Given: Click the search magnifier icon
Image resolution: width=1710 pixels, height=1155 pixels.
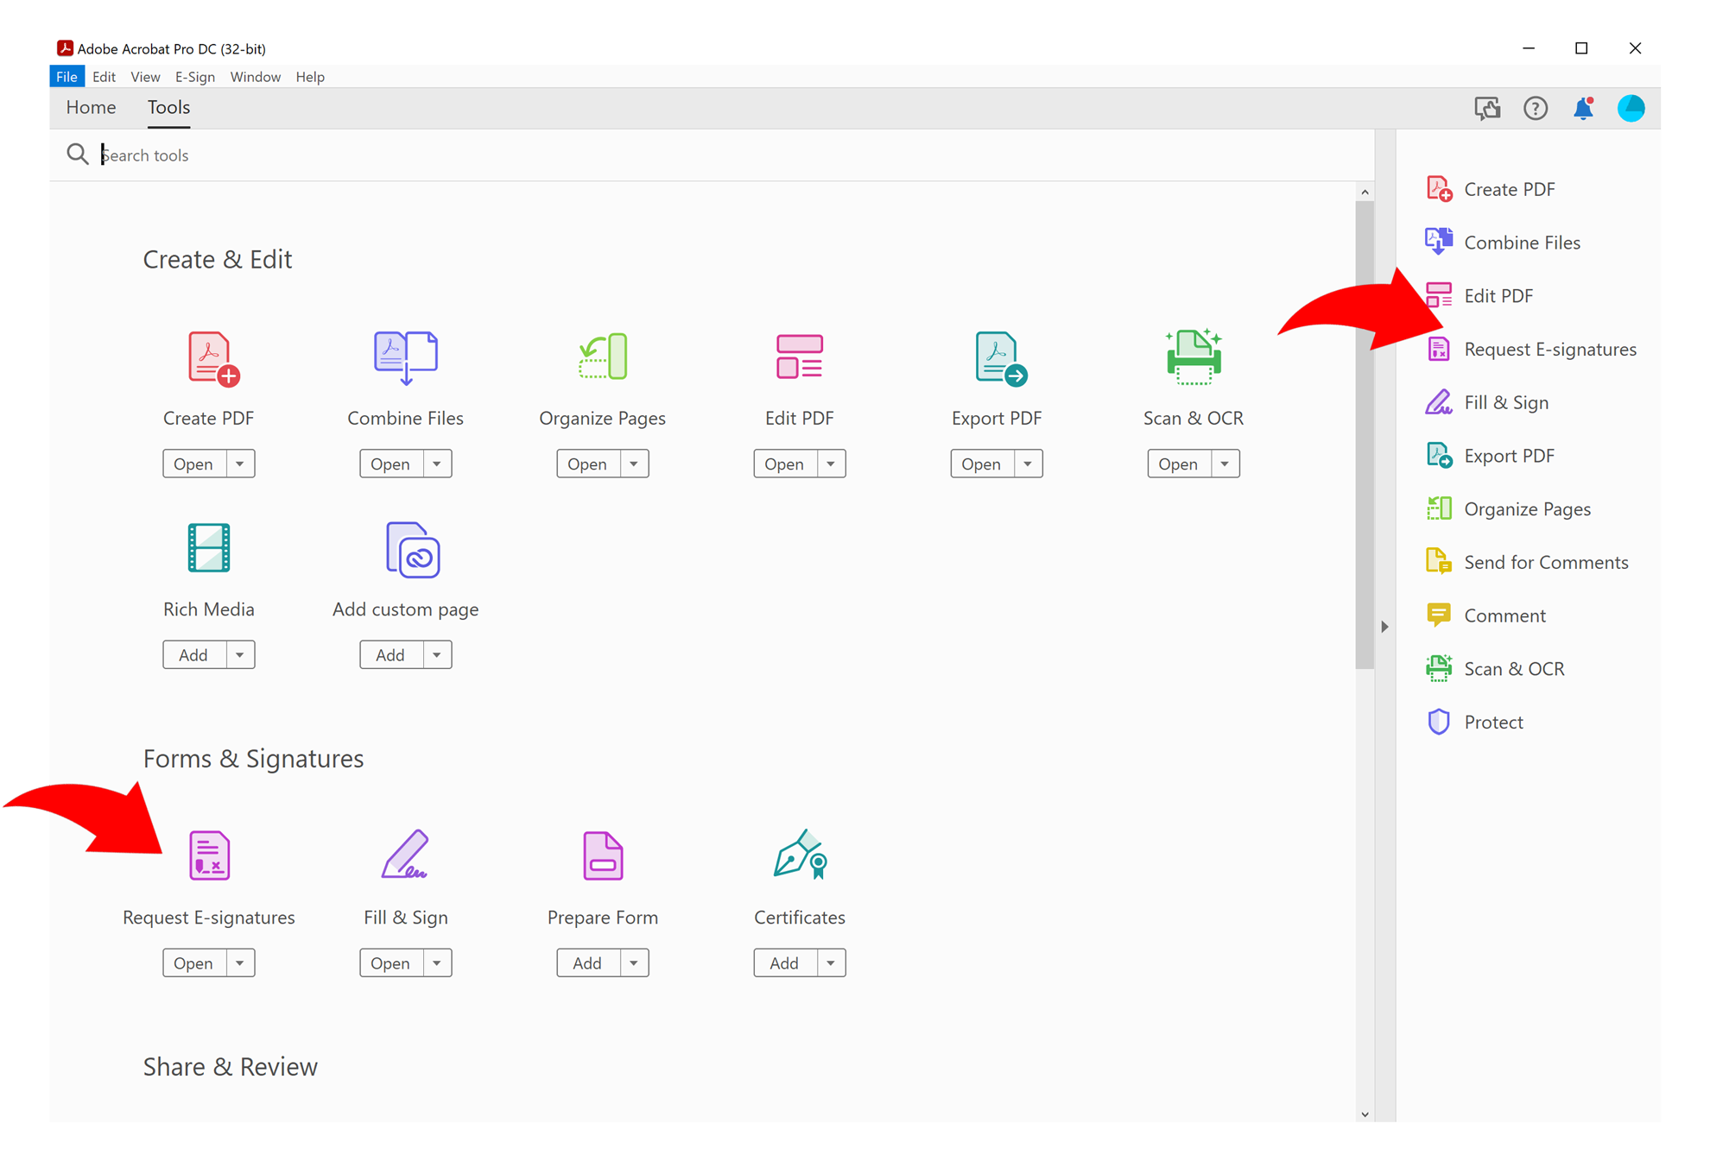Looking at the screenshot, I should click(x=78, y=155).
